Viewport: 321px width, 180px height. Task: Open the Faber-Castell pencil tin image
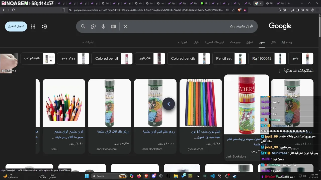(247, 104)
